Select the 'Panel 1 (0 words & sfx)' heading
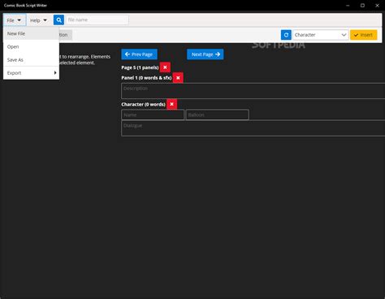 pyautogui.click(x=146, y=78)
